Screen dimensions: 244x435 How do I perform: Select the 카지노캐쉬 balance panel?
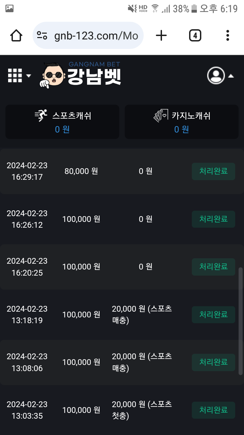point(182,122)
